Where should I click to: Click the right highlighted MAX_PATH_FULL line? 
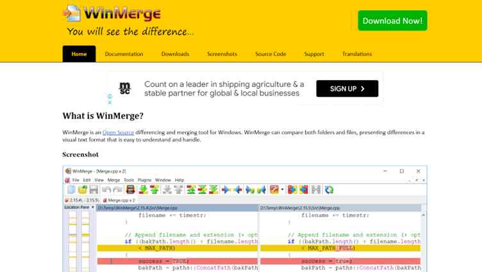coord(340,248)
